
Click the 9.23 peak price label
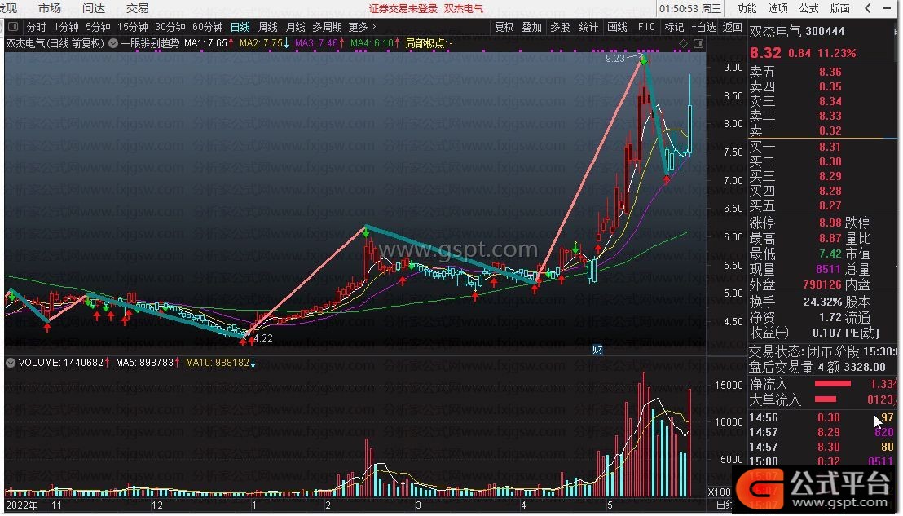615,58
